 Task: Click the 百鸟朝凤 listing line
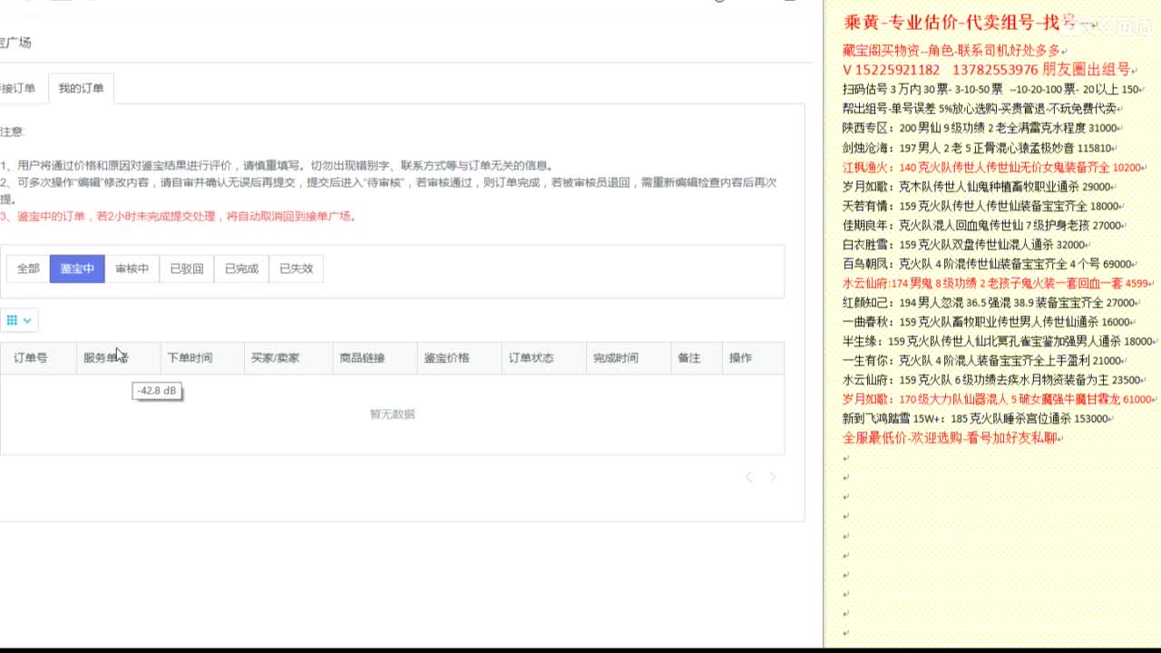990,264
